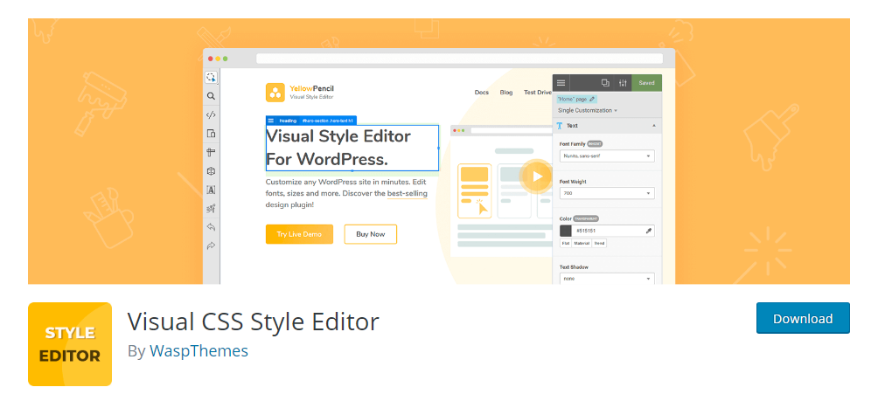Play the demo video

(x=538, y=176)
